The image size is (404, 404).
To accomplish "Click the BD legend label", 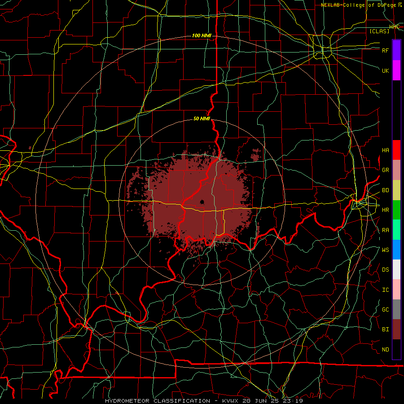I will (x=385, y=190).
